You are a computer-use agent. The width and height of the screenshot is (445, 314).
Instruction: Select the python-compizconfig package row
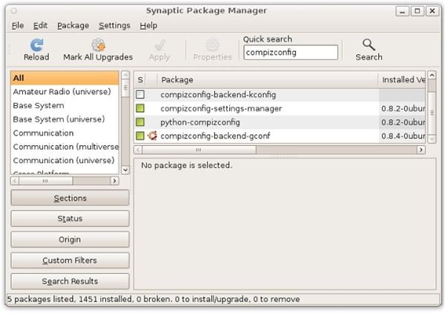click(280, 122)
